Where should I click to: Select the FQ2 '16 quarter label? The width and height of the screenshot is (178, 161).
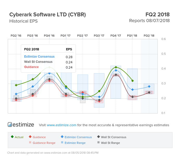16,36
